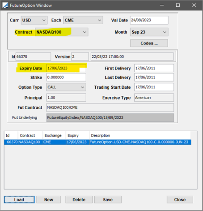This screenshot has height=211, width=203.
Task: Click the Fut Contract NASDAQ100/CME field
Action: click(110, 108)
